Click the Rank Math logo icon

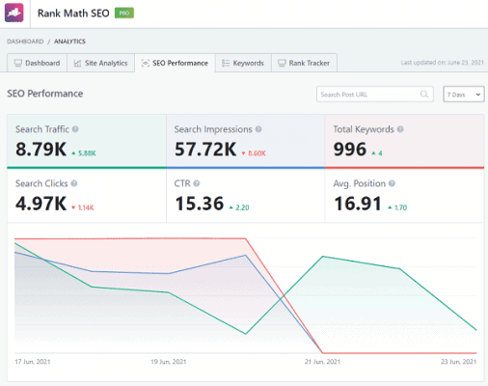[x=14, y=13]
